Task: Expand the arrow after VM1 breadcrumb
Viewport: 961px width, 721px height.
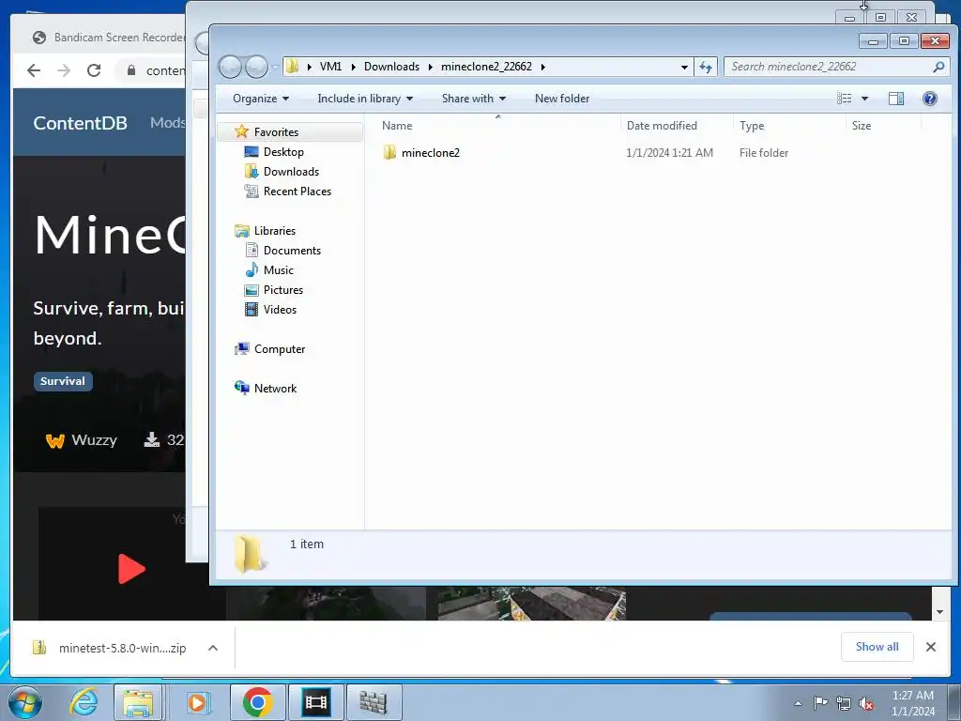Action: point(353,67)
